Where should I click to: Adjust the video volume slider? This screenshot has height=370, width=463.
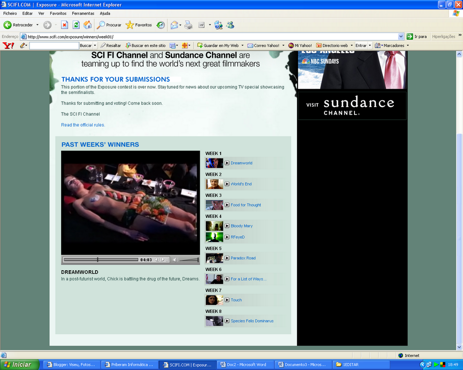pos(189,260)
